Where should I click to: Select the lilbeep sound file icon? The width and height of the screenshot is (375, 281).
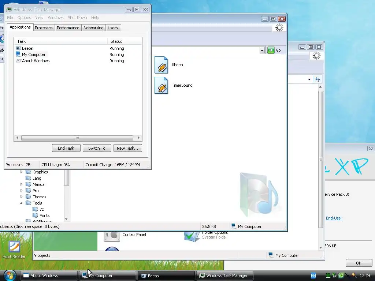point(161,65)
